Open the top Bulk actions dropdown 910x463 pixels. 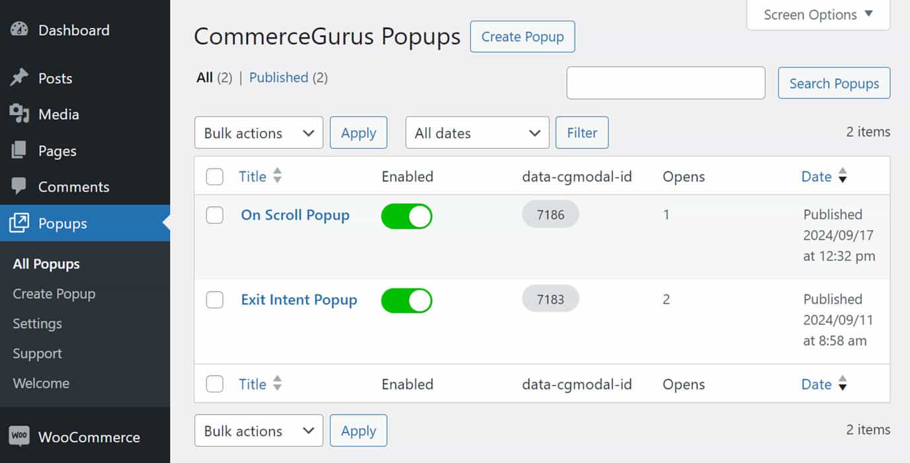pos(259,133)
